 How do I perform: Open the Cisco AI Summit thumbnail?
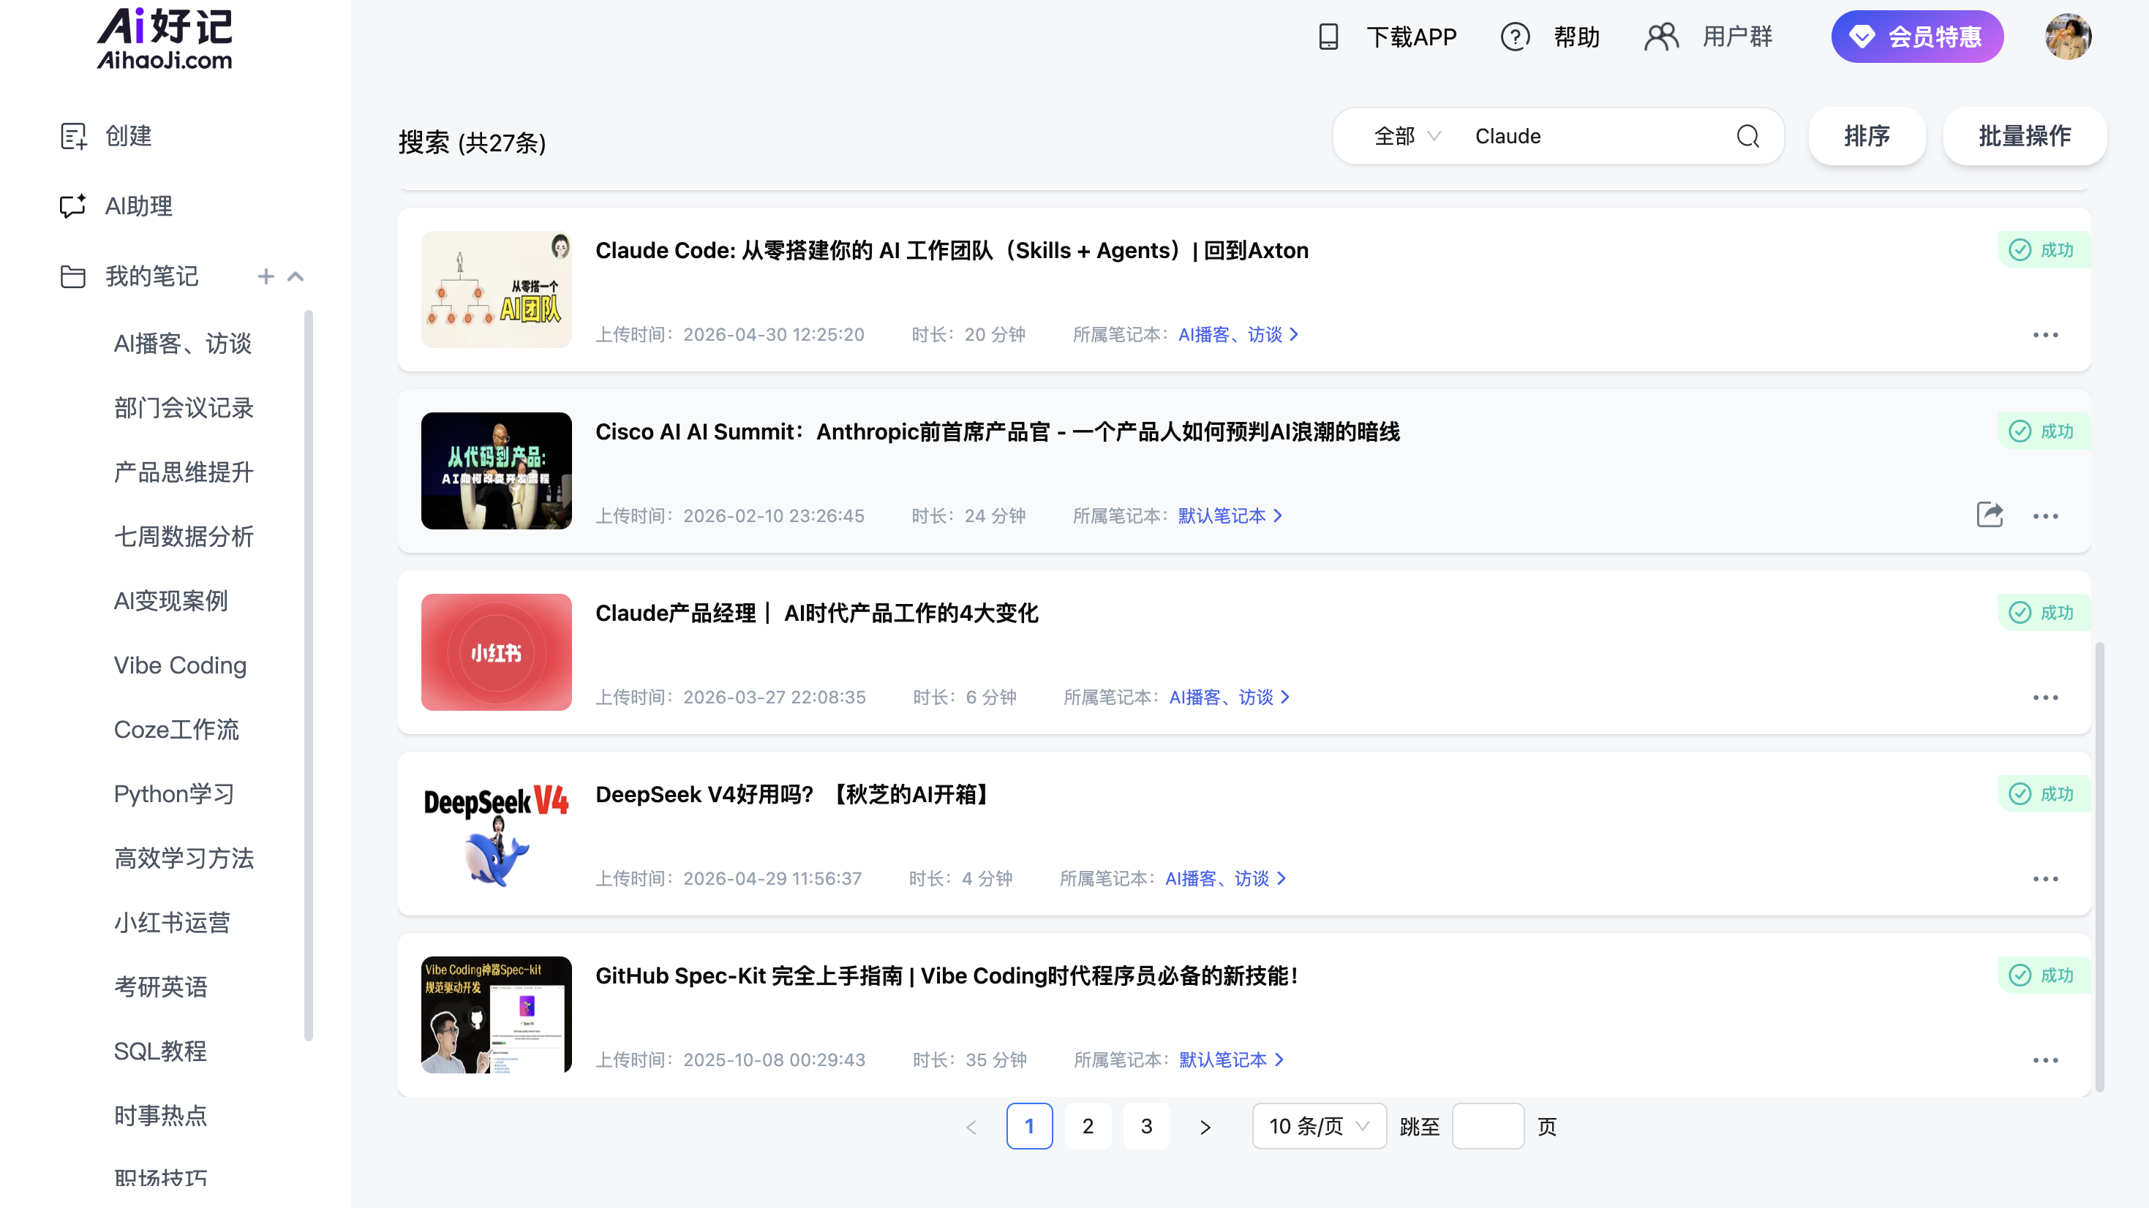[497, 470]
